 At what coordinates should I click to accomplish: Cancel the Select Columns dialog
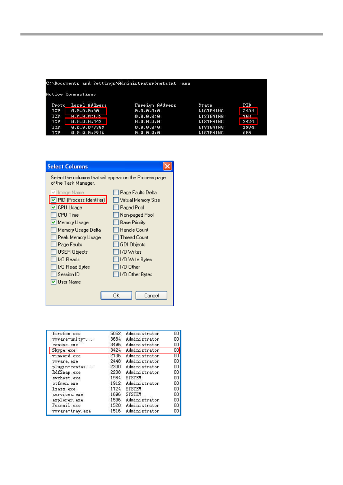152,295
